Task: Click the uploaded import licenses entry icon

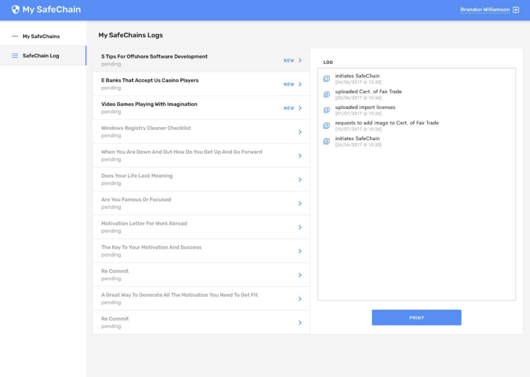Action: 326,110
